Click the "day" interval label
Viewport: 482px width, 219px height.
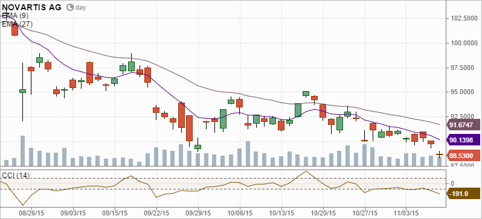tap(81, 7)
